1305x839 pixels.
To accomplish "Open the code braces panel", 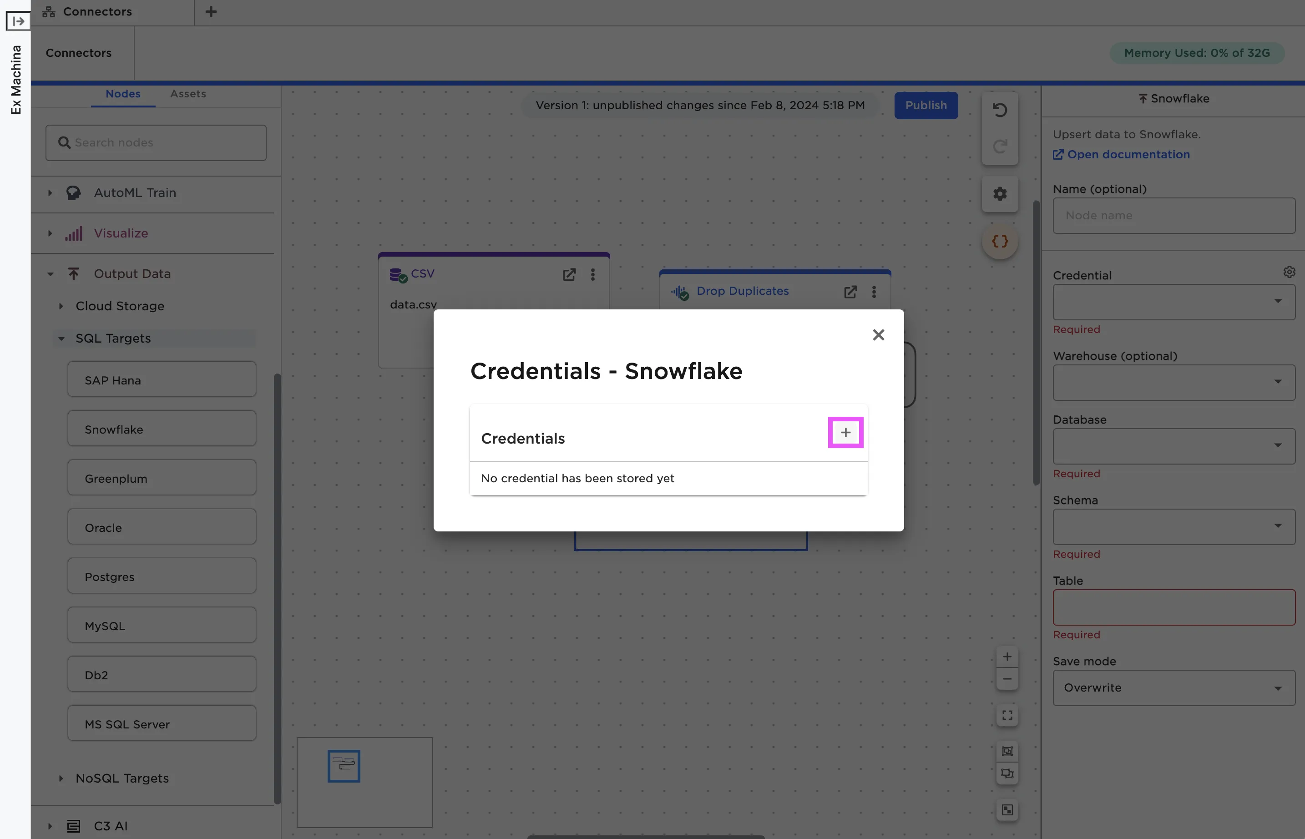I will 1000,241.
